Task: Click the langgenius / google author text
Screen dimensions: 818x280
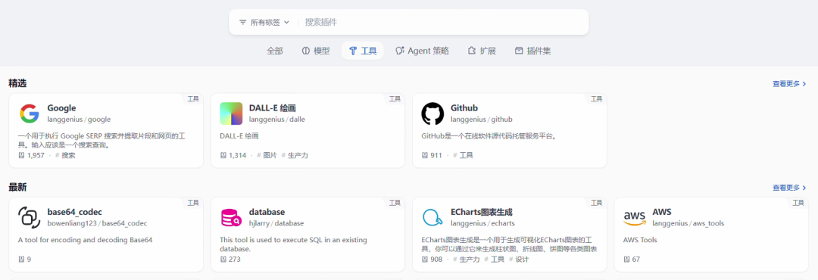Action: pyautogui.click(x=79, y=120)
